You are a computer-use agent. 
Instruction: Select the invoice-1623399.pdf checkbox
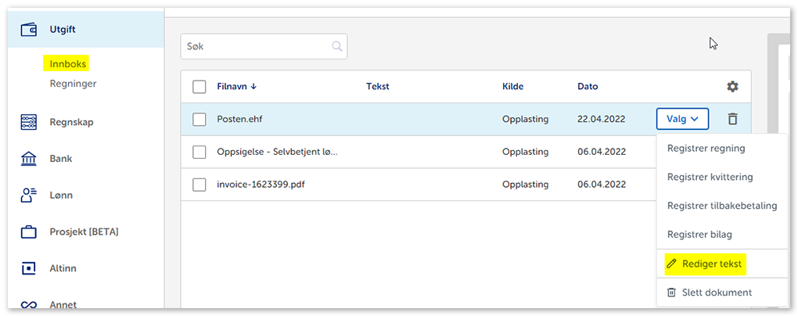[199, 185]
